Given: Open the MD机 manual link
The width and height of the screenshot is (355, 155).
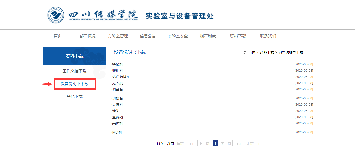Looking at the screenshot, I should [x=117, y=132].
